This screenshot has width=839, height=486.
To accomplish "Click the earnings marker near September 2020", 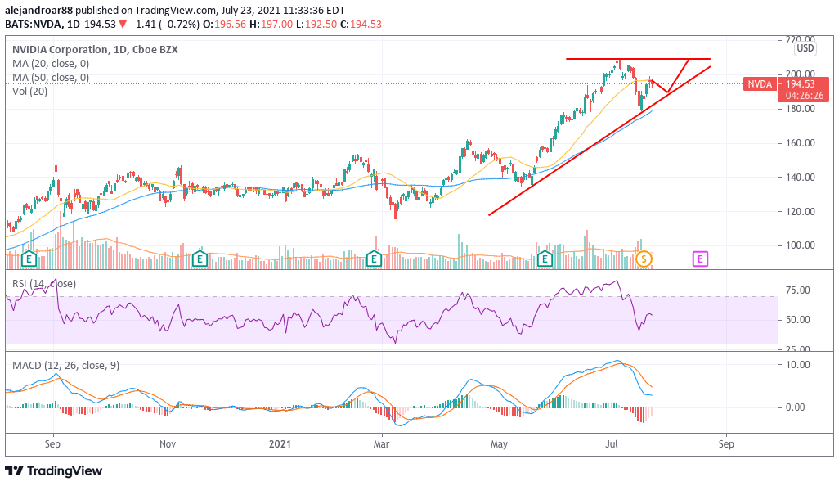I will click(29, 259).
